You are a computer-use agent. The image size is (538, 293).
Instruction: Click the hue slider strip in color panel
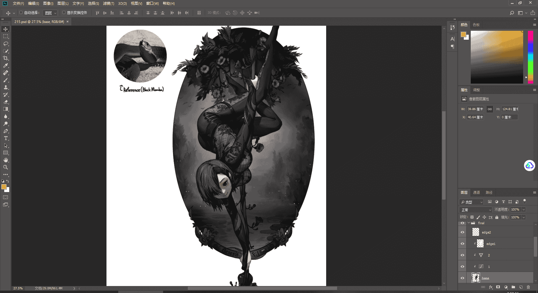coord(530,57)
